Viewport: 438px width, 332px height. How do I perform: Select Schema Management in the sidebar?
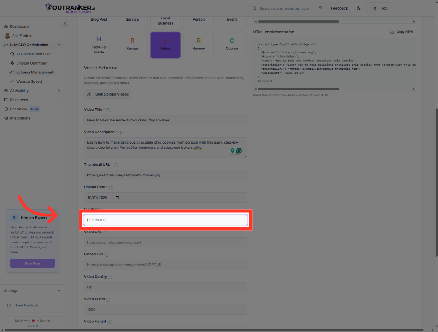(32, 73)
